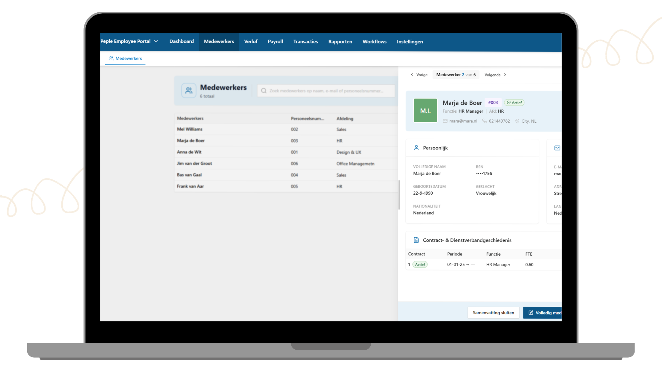Click the contract history document icon
Screen dimensions: 662x372
(416, 240)
